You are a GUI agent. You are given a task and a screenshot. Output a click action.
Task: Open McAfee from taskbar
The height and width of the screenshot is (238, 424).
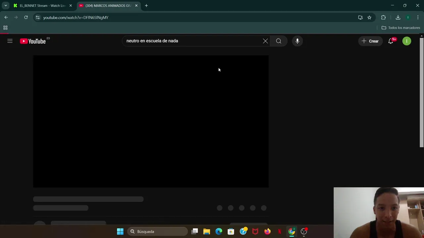point(255,231)
